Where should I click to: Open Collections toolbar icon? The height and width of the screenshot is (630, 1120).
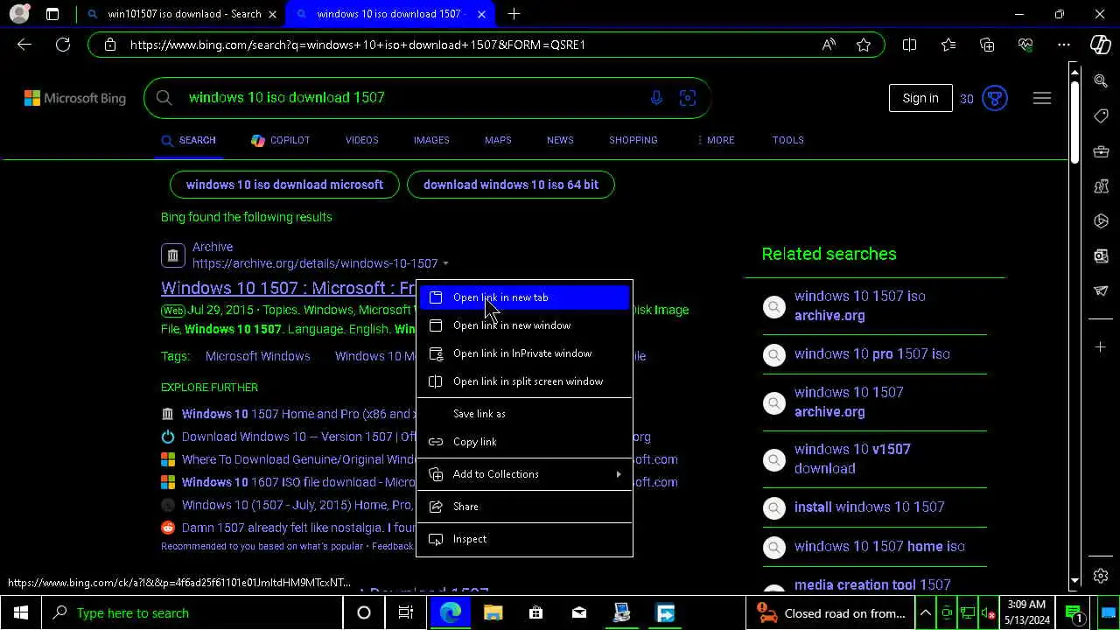coord(987,45)
